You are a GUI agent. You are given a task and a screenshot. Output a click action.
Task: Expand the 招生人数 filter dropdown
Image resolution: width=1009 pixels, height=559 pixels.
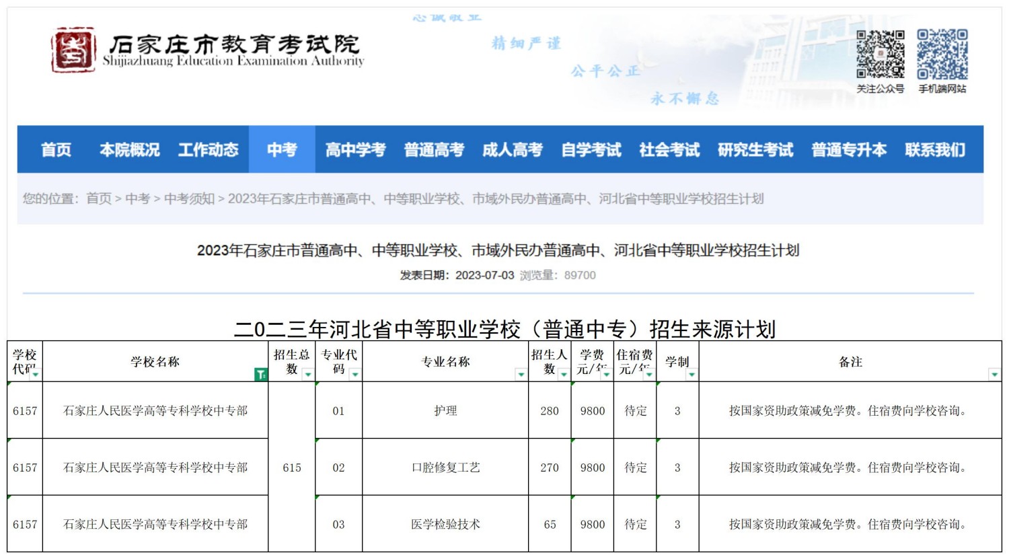(x=564, y=375)
